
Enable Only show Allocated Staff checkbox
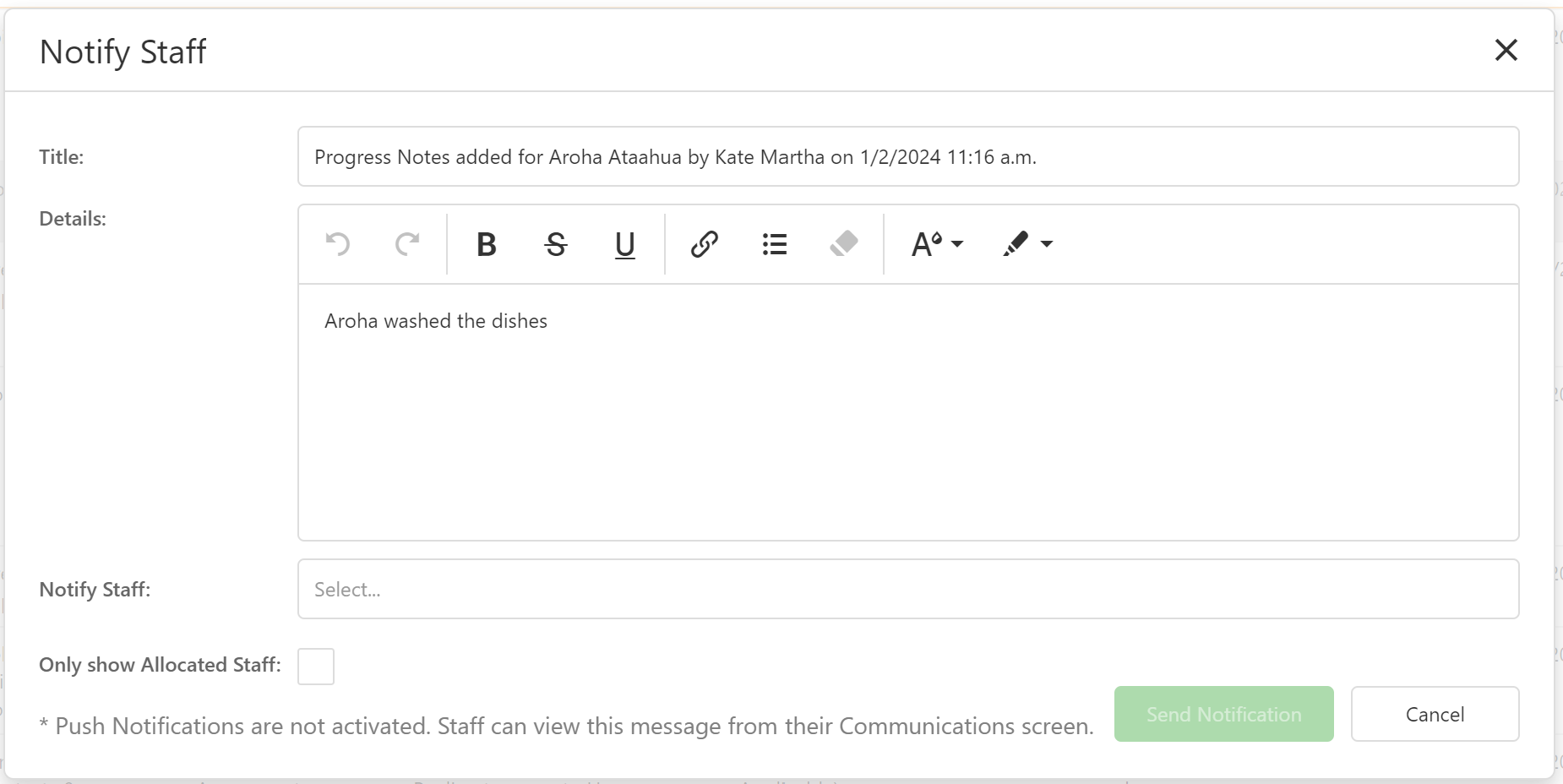(316, 666)
